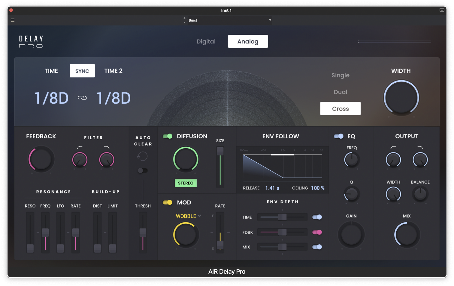
Task: Open the hamburger menu icon
Action: 13,20
